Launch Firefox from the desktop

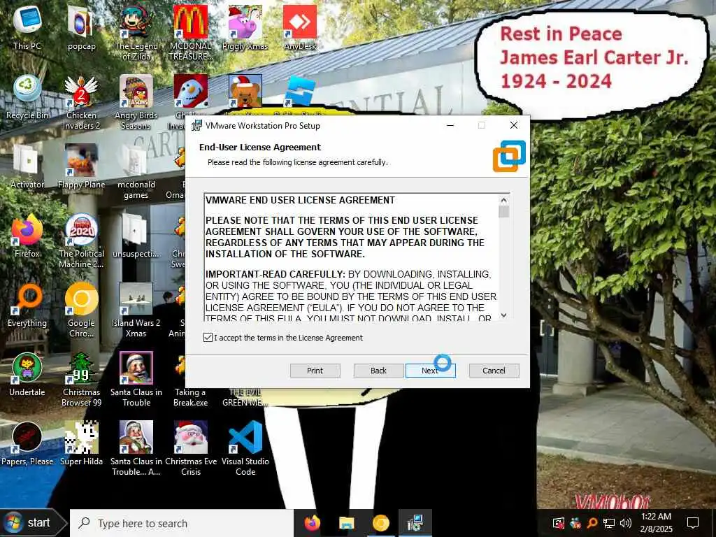[27, 236]
